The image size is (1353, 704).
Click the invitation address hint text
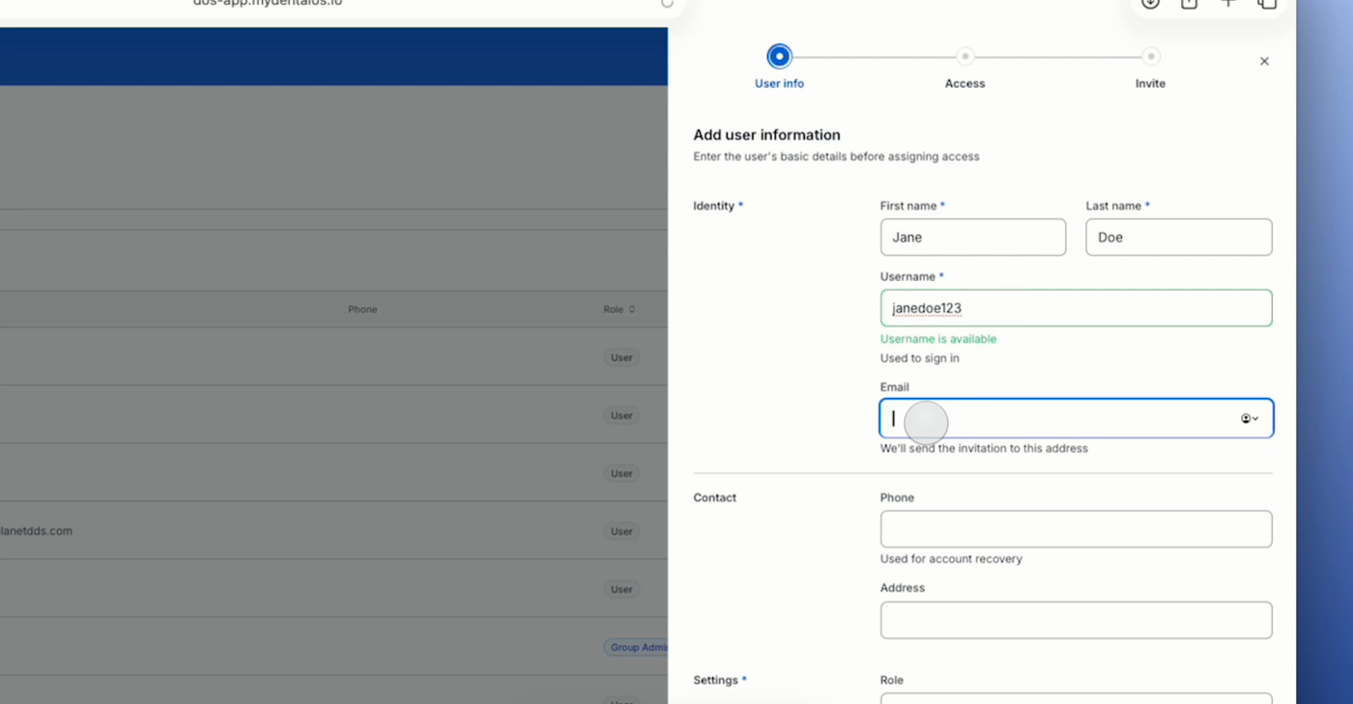tap(984, 448)
